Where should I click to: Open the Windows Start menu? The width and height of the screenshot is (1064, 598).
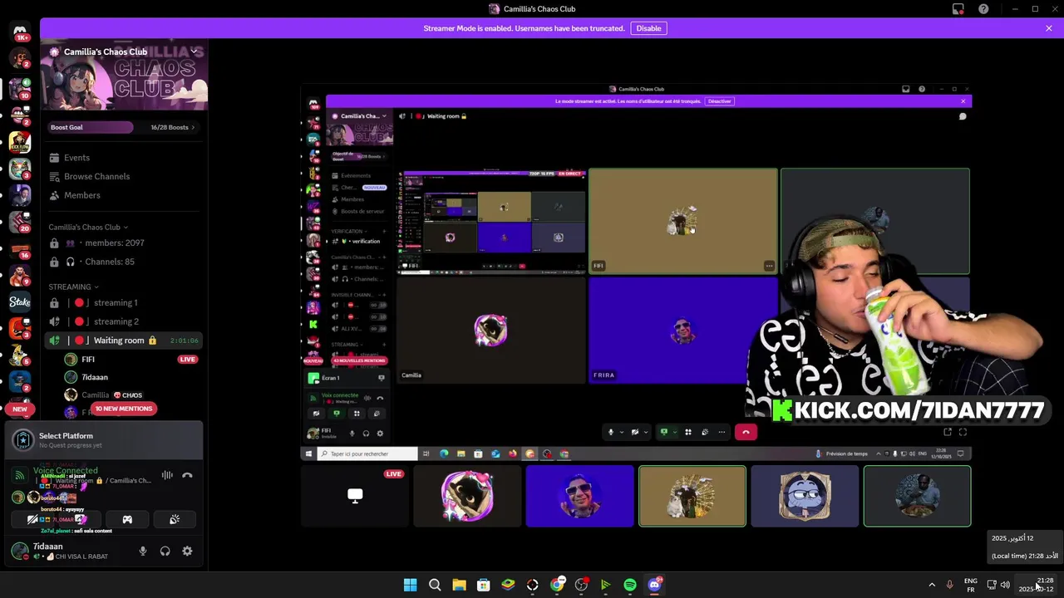pyautogui.click(x=410, y=585)
